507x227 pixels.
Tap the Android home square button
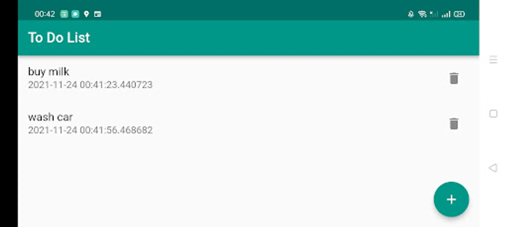point(493,114)
